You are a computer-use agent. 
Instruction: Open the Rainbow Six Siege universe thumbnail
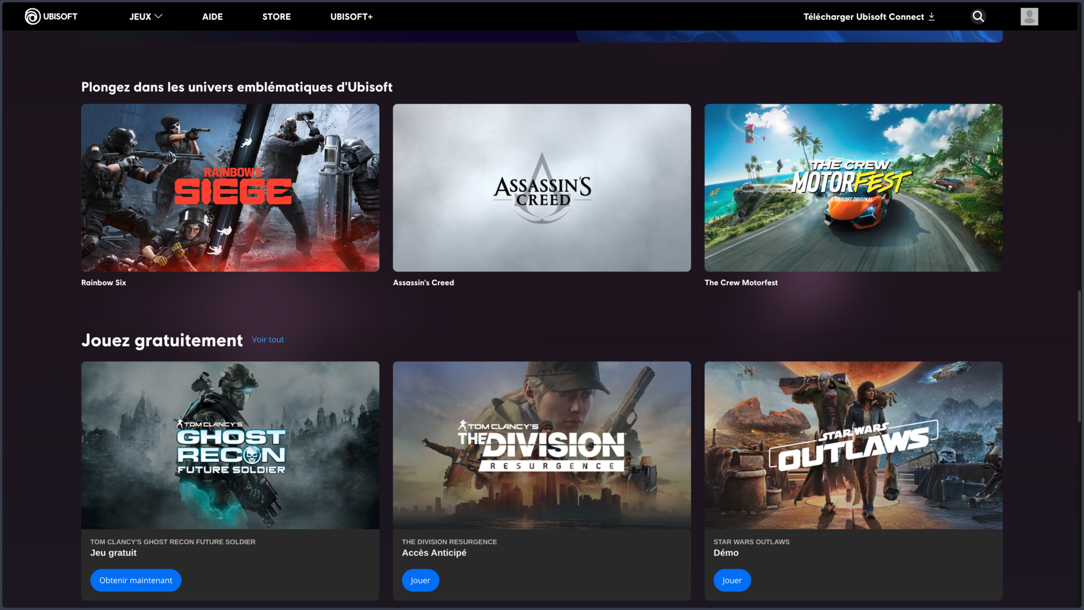[x=230, y=188]
